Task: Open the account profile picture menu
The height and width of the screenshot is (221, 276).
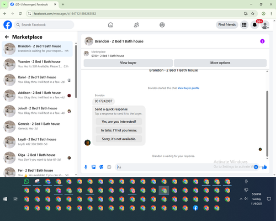Action: point(265,25)
